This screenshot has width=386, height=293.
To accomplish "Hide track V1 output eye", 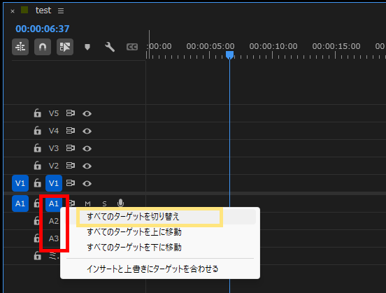I will coord(87,183).
